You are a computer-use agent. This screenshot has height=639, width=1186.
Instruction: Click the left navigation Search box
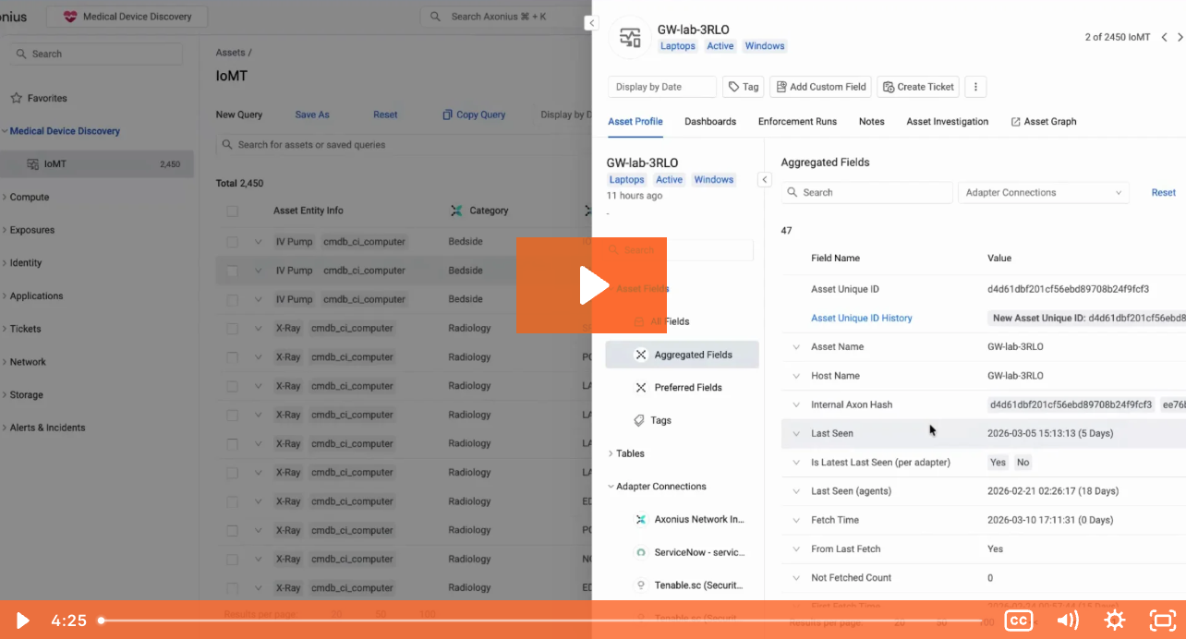pyautogui.click(x=96, y=54)
